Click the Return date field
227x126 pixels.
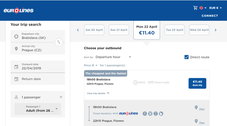[38, 79]
